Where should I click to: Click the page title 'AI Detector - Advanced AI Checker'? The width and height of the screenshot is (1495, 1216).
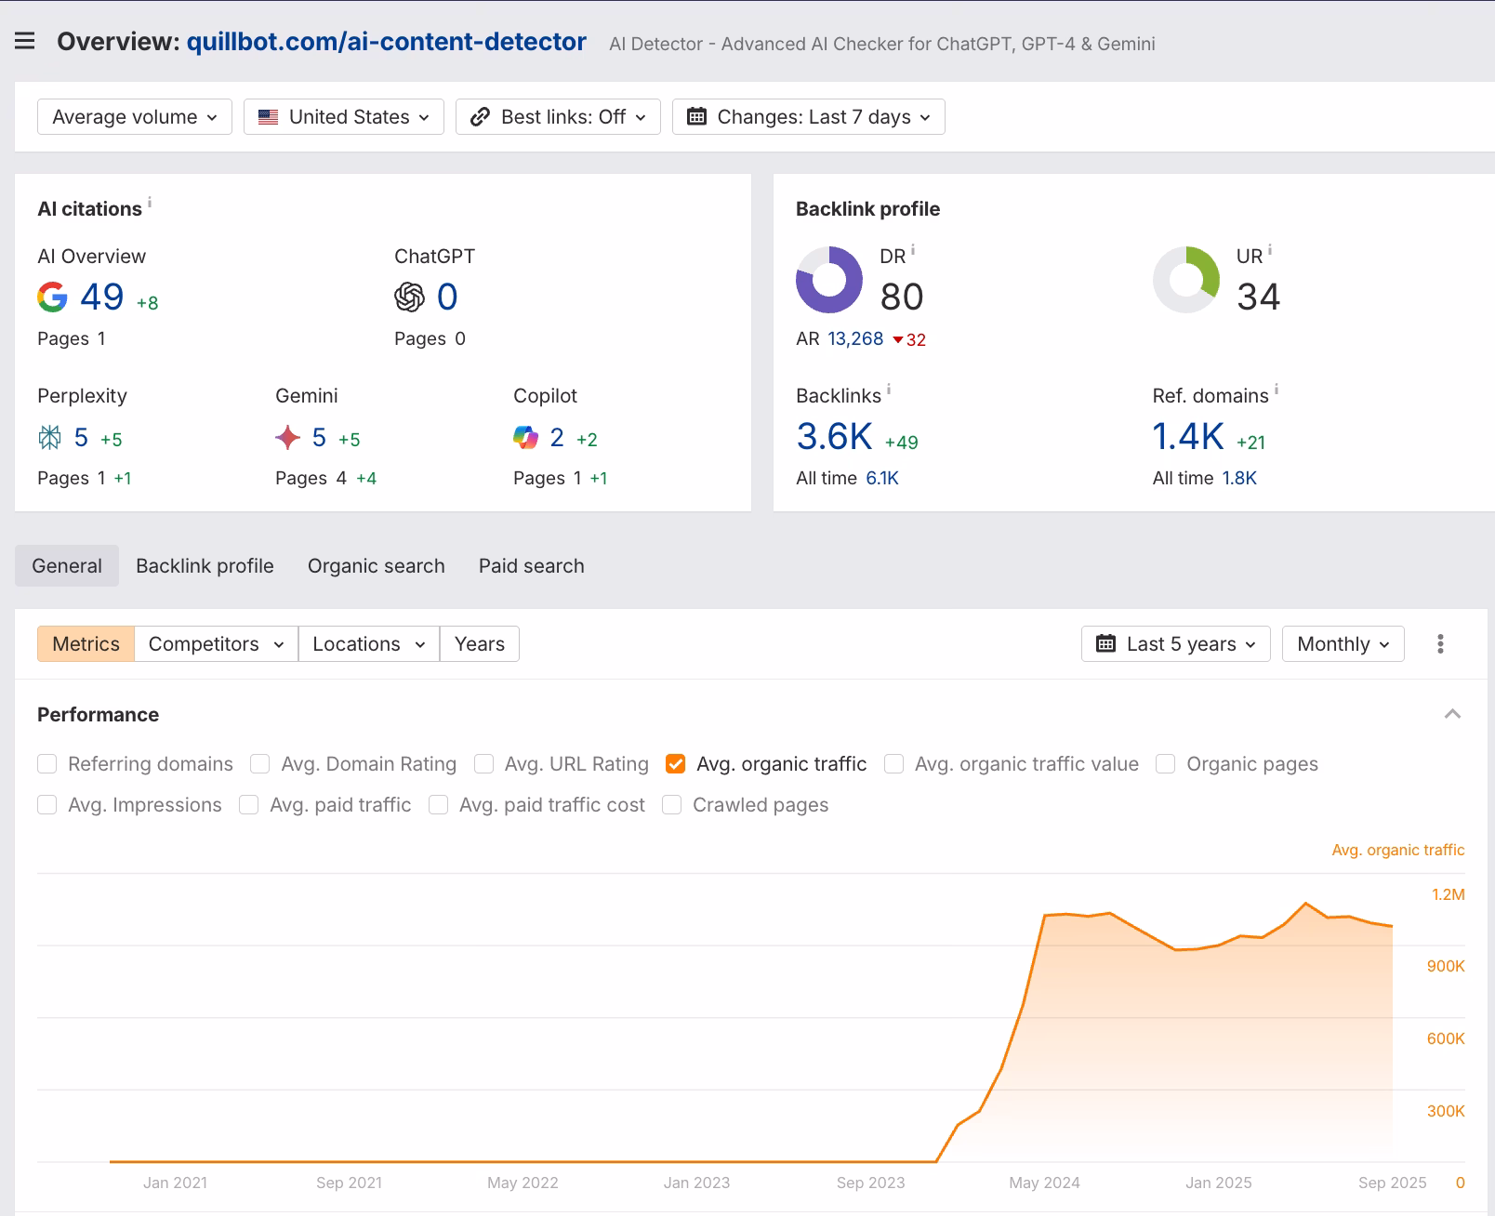pos(882,44)
